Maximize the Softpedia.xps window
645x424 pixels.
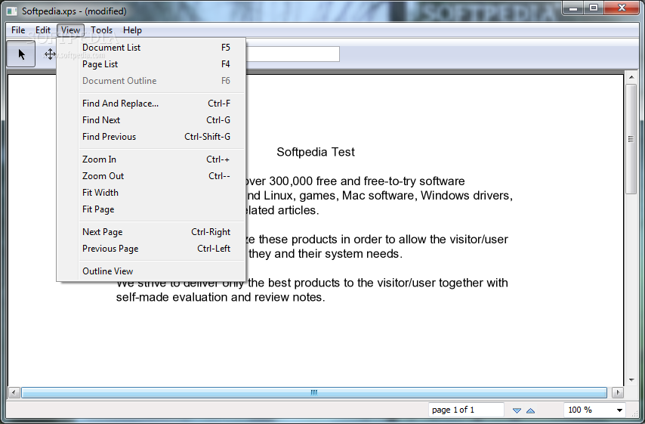coord(594,8)
